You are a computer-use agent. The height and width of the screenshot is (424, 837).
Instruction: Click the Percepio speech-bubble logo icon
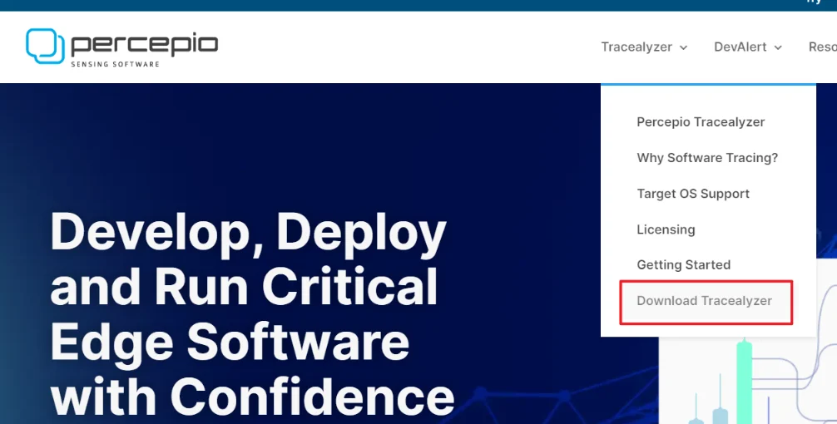pos(45,46)
